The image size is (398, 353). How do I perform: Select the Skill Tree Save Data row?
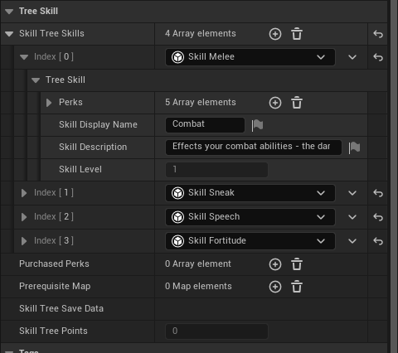point(193,309)
